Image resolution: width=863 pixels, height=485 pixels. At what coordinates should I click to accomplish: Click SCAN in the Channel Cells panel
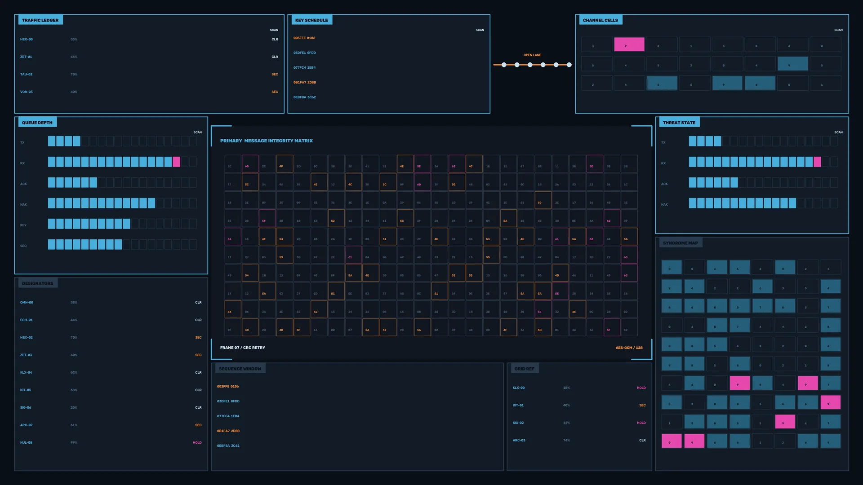838,30
